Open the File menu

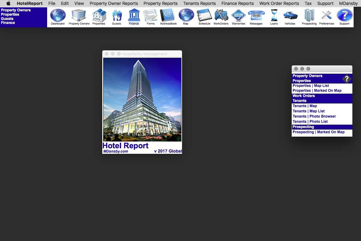[52, 3]
